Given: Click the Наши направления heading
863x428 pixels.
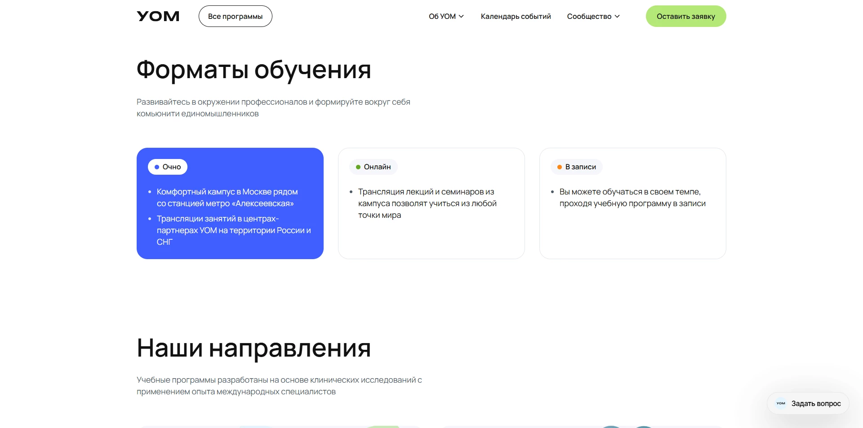Looking at the screenshot, I should click(x=254, y=348).
